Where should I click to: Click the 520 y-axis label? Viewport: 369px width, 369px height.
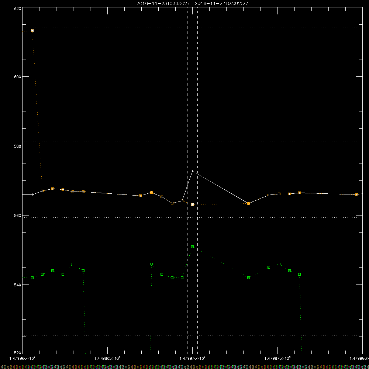18,353
